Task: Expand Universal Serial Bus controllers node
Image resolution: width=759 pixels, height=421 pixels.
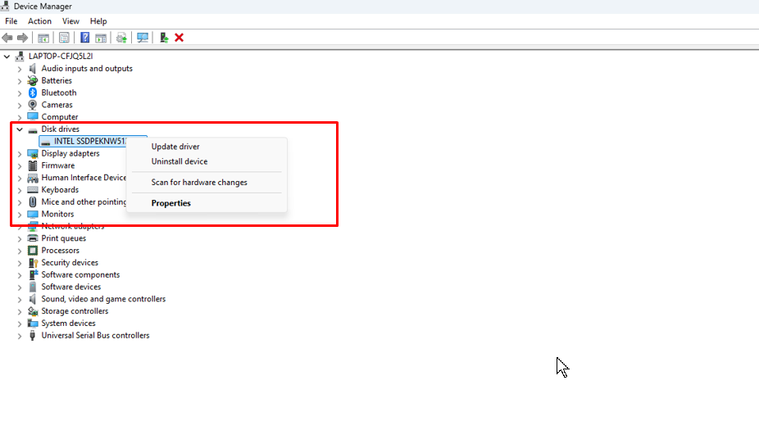Action: pos(20,336)
